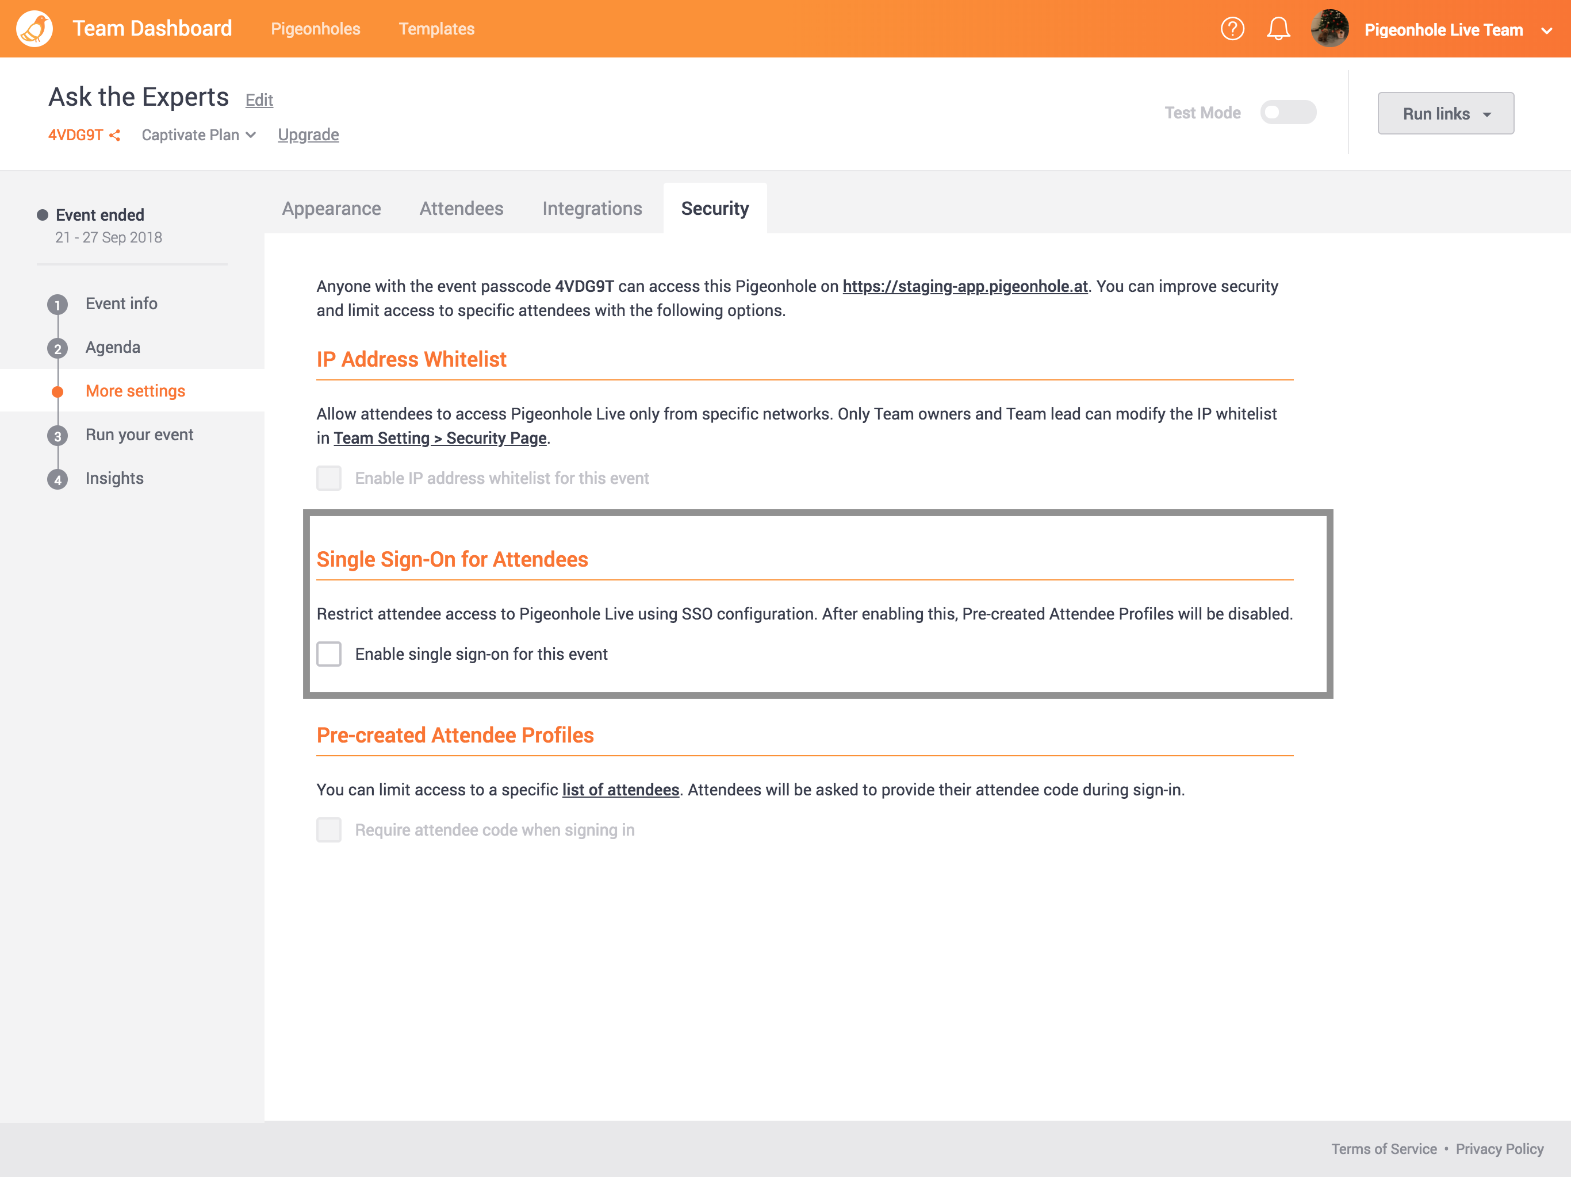1571x1177 pixels.
Task: Open the staging-app.pigeonhole.at link
Action: [x=965, y=287]
